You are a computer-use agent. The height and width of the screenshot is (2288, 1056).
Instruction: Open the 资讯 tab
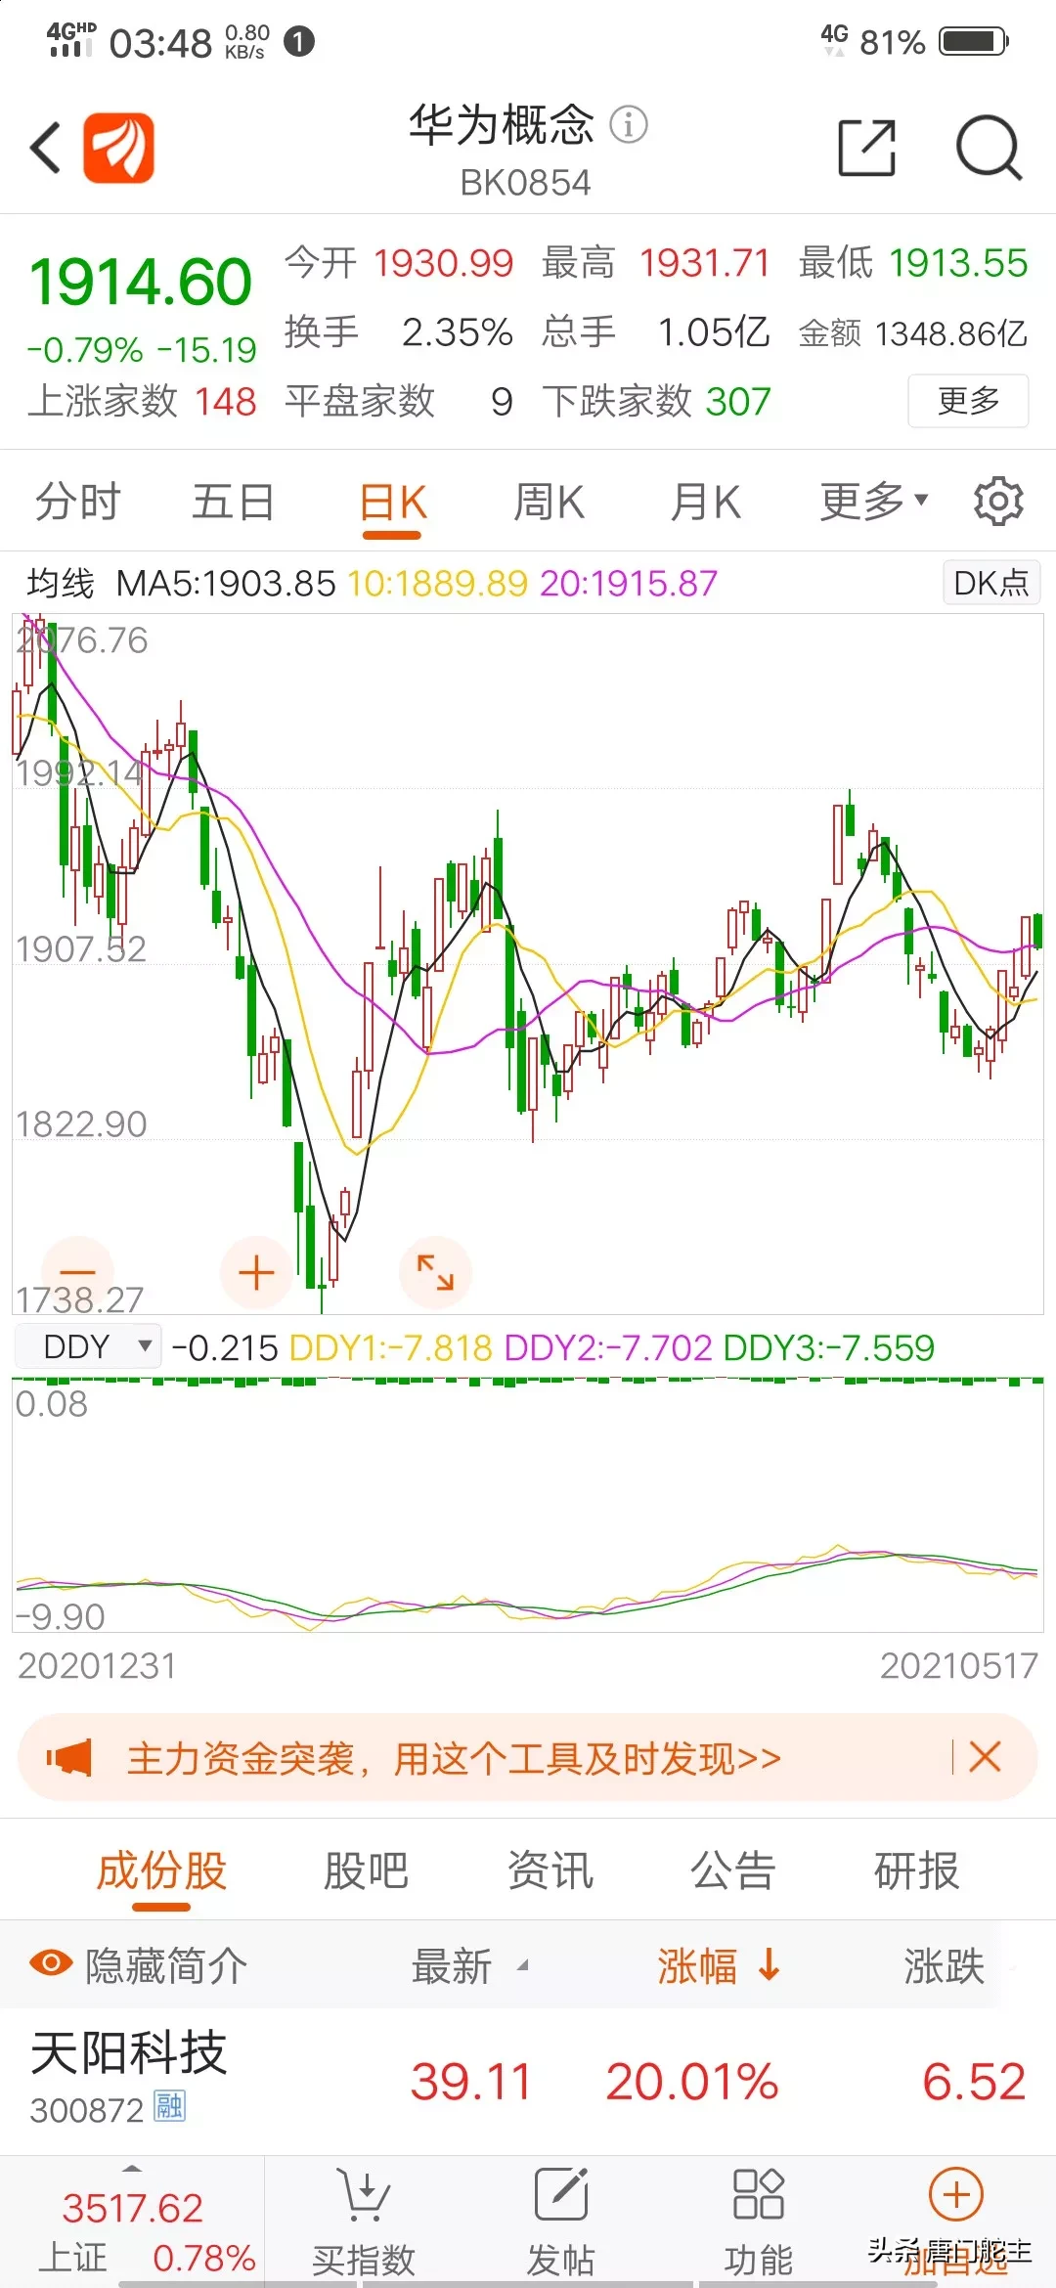tap(550, 1870)
